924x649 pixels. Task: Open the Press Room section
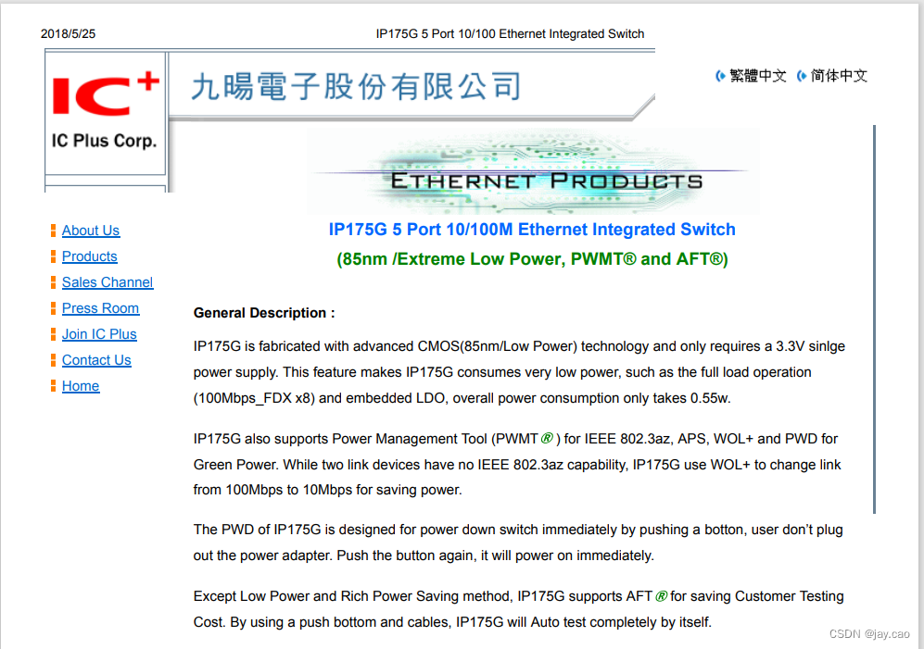pyautogui.click(x=100, y=308)
